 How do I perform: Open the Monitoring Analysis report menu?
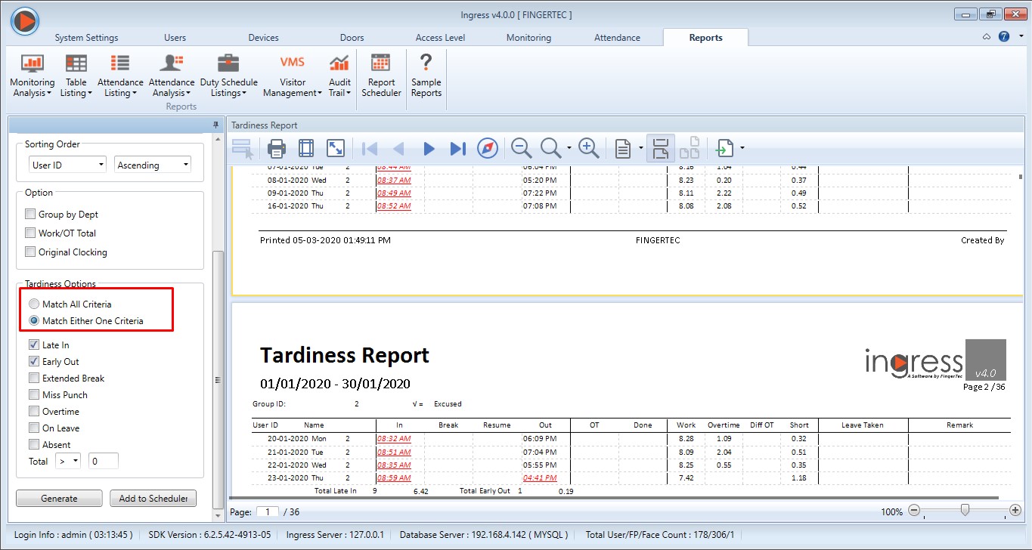tap(32, 76)
